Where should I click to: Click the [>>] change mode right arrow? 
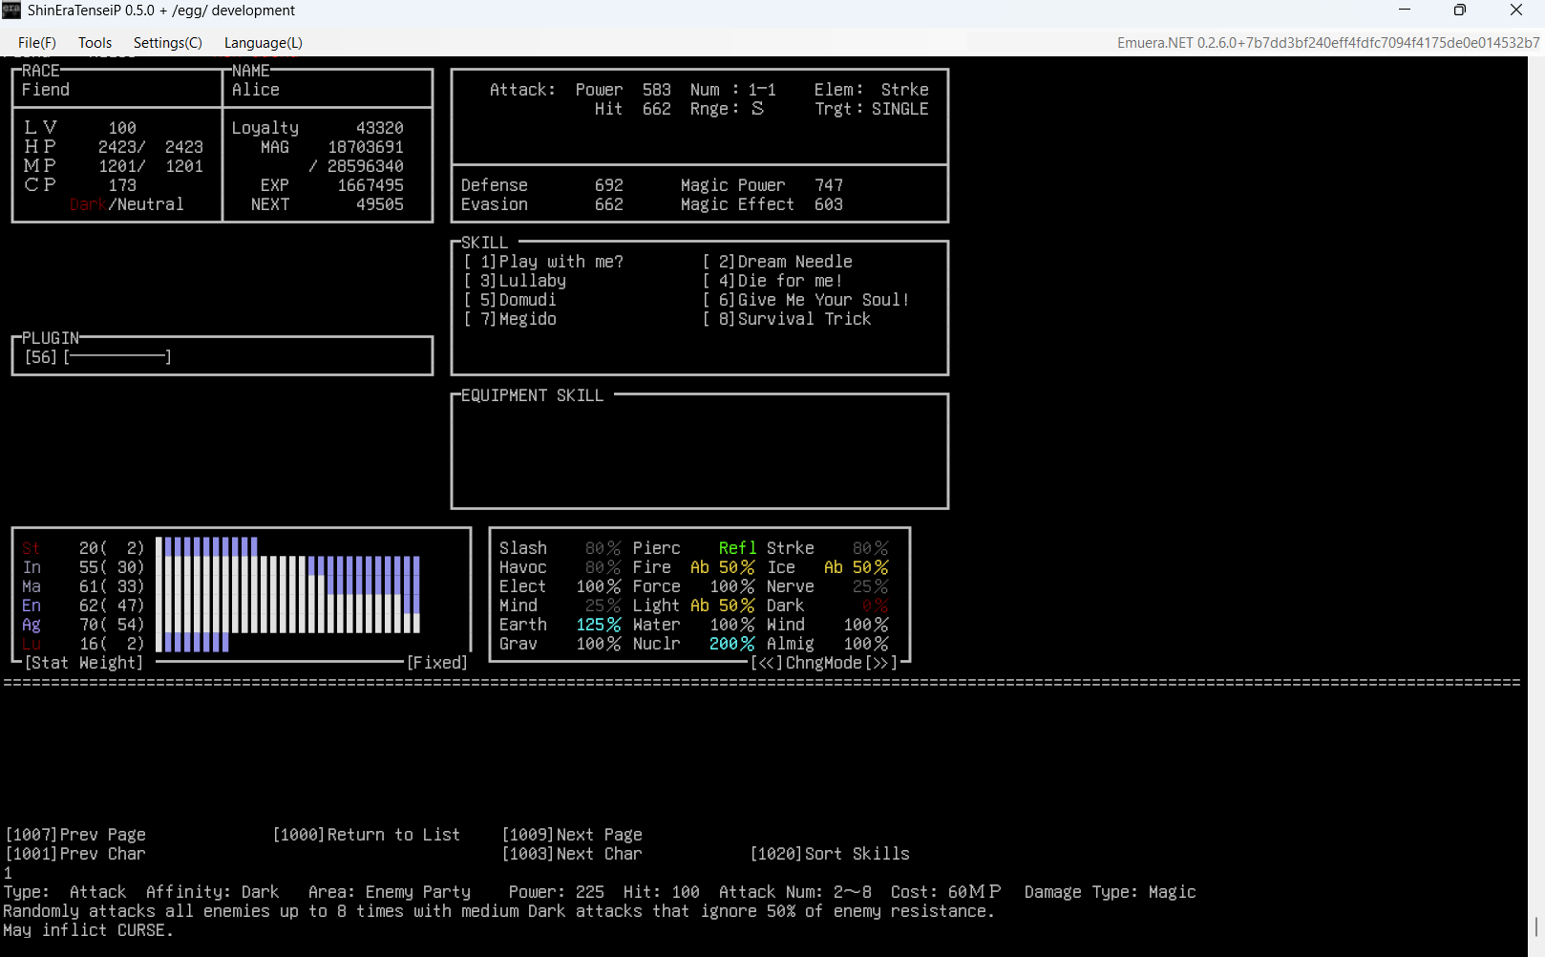pos(881,663)
